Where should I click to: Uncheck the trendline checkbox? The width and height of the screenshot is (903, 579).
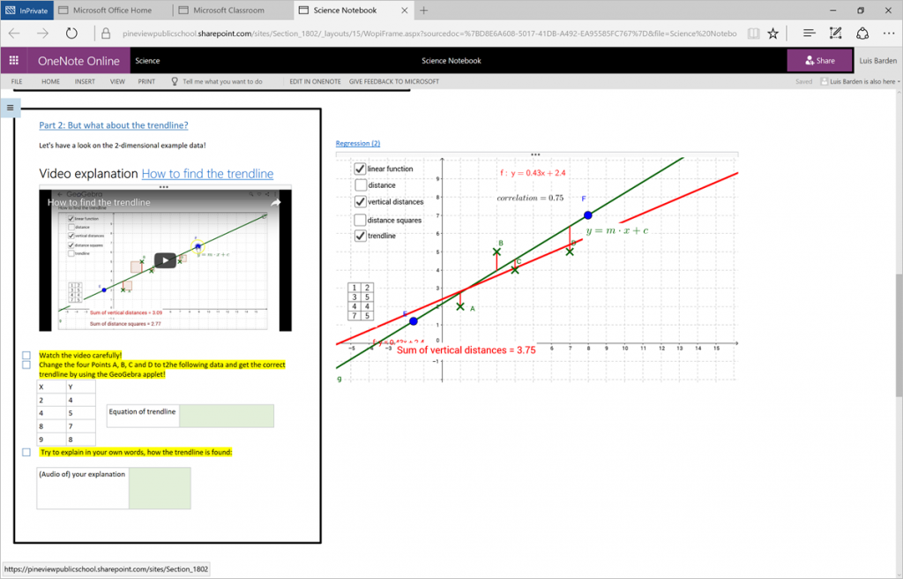360,236
